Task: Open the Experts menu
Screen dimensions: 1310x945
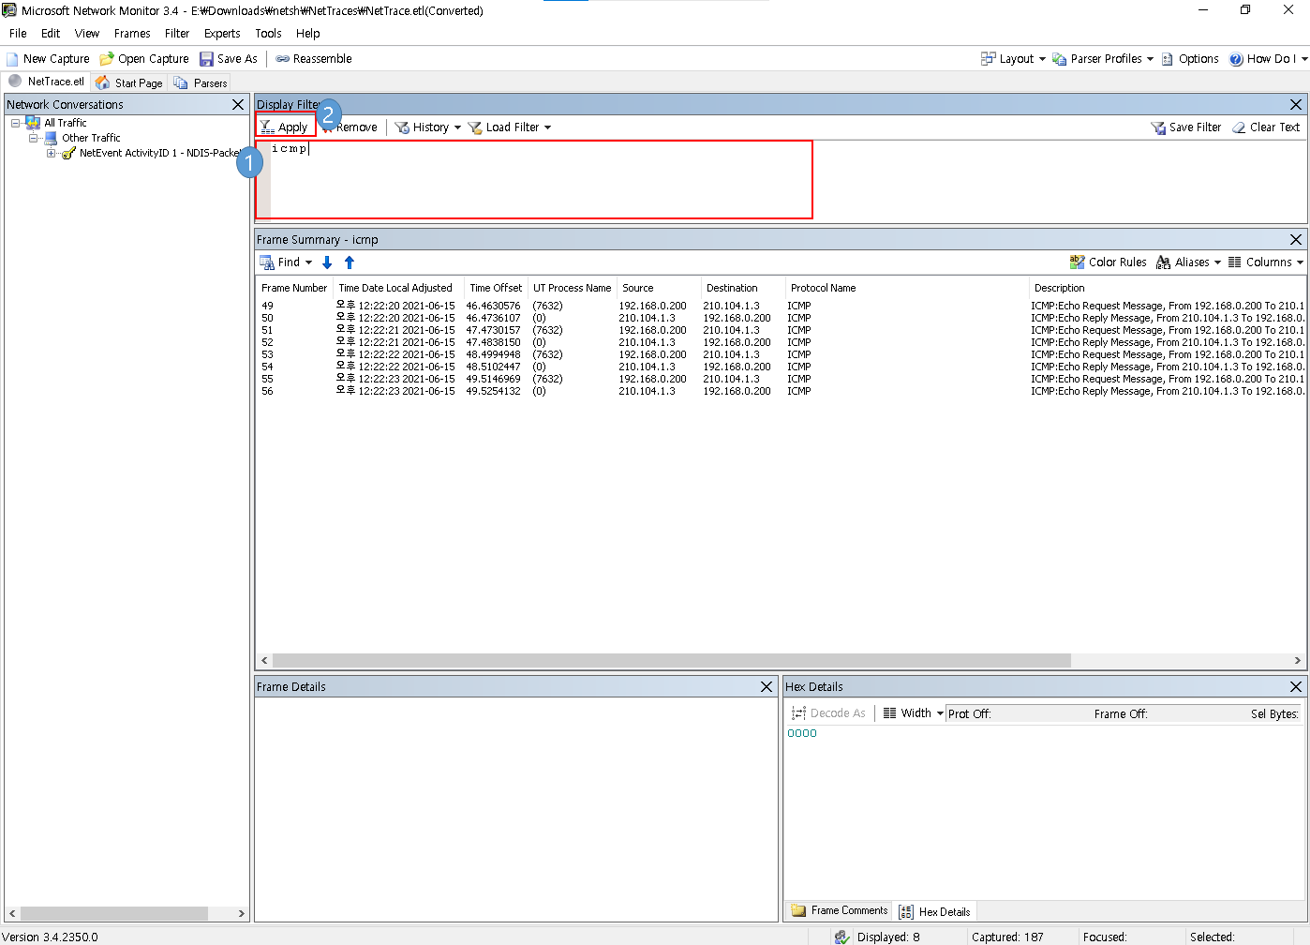Action: pos(222,34)
